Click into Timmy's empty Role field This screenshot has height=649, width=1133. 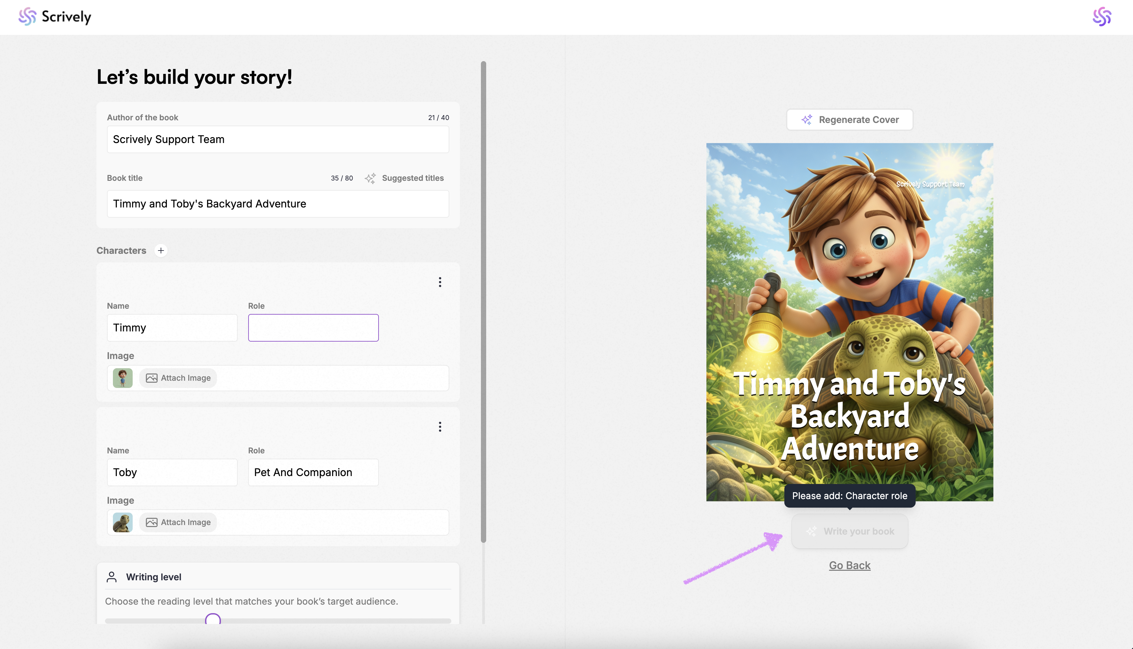(313, 327)
